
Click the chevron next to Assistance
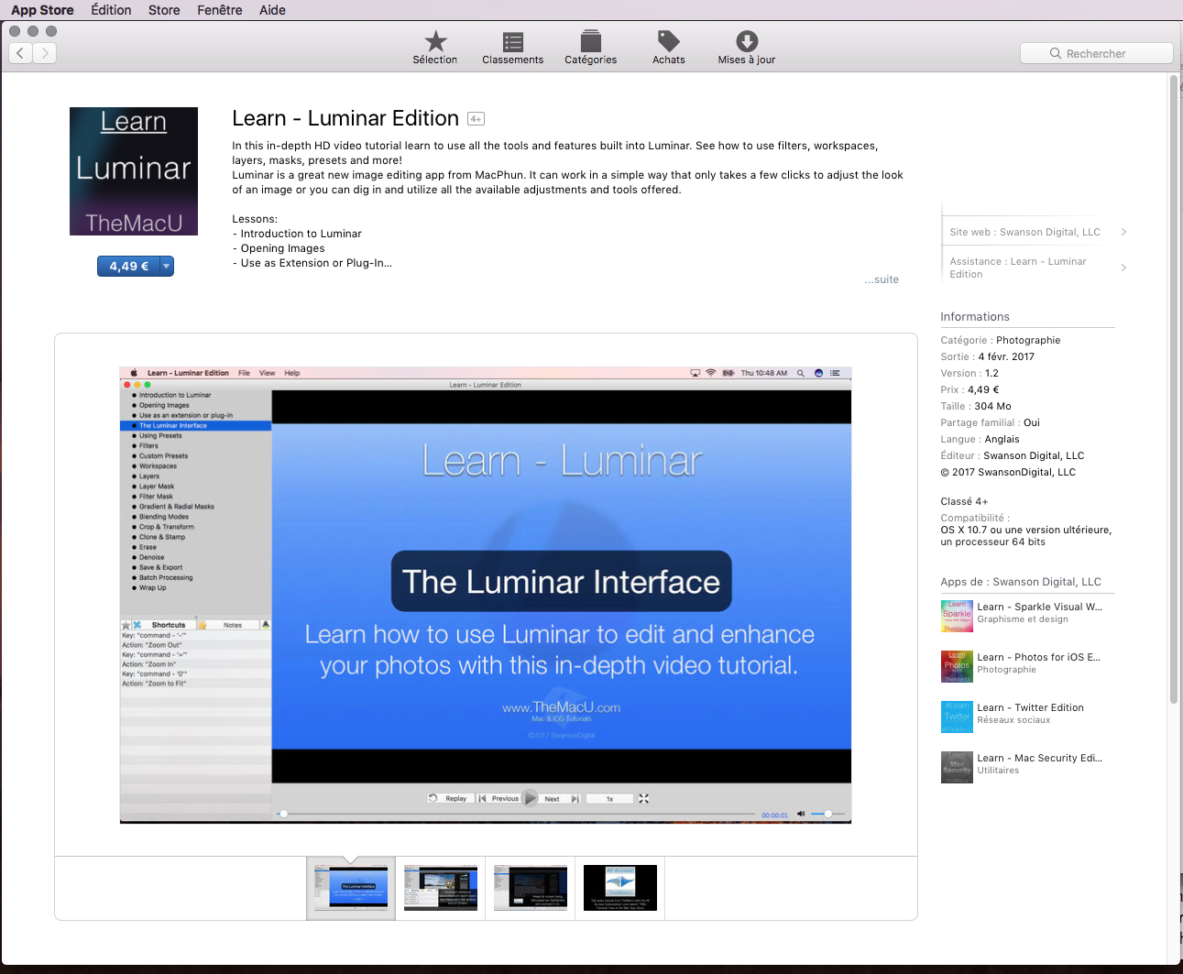[1123, 268]
